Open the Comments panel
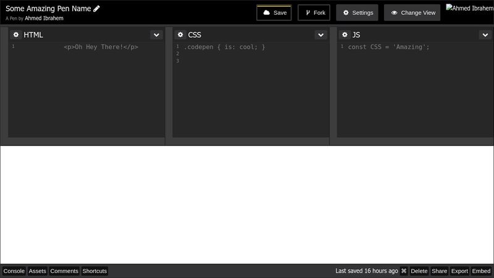Image resolution: width=494 pixels, height=278 pixels. (x=64, y=271)
